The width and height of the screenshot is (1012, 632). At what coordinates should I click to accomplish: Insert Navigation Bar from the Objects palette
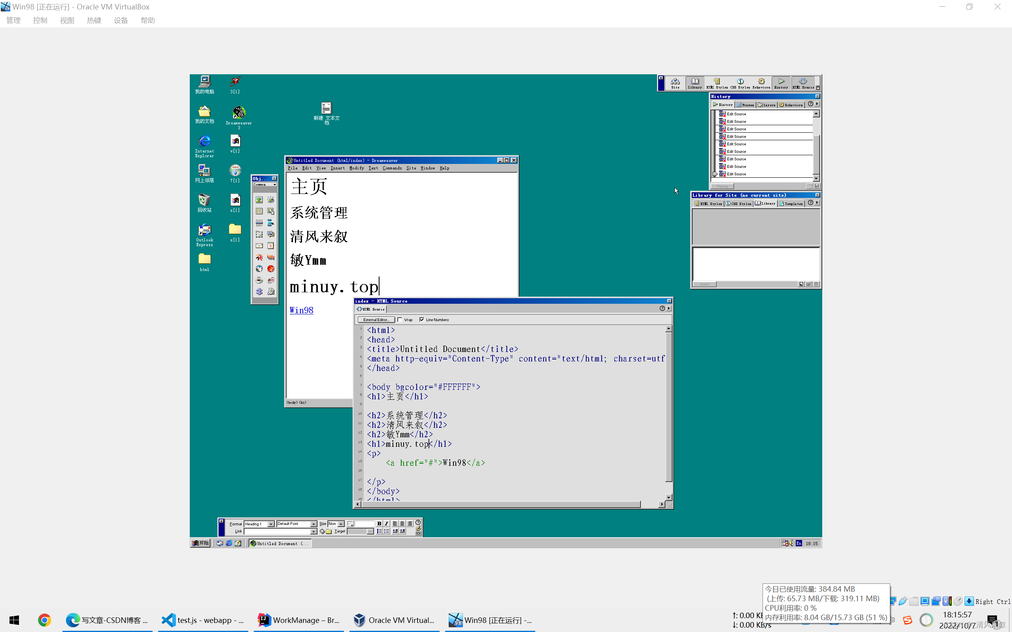pyautogui.click(x=270, y=223)
